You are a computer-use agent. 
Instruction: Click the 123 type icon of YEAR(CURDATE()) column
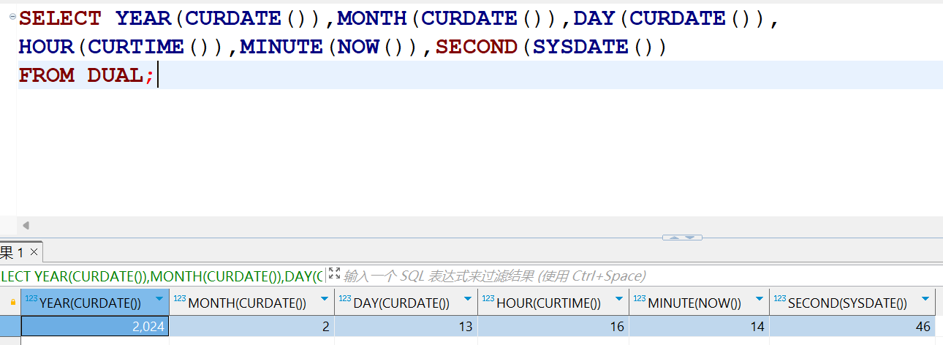(x=31, y=299)
